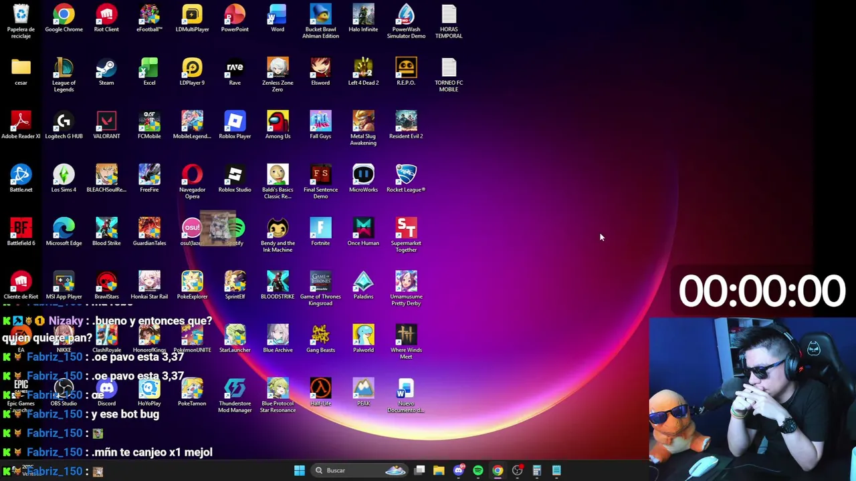This screenshot has height=481, width=856.
Task: Select the Resident Evil 2 icon
Action: 406,126
